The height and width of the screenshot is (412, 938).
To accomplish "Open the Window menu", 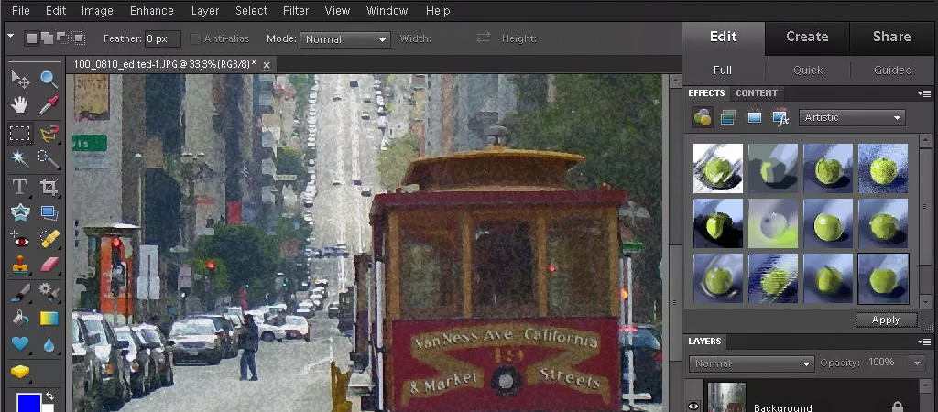I will tap(387, 11).
